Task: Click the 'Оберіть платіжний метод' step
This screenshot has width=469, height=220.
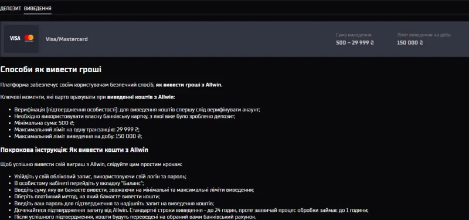Action: (87, 197)
